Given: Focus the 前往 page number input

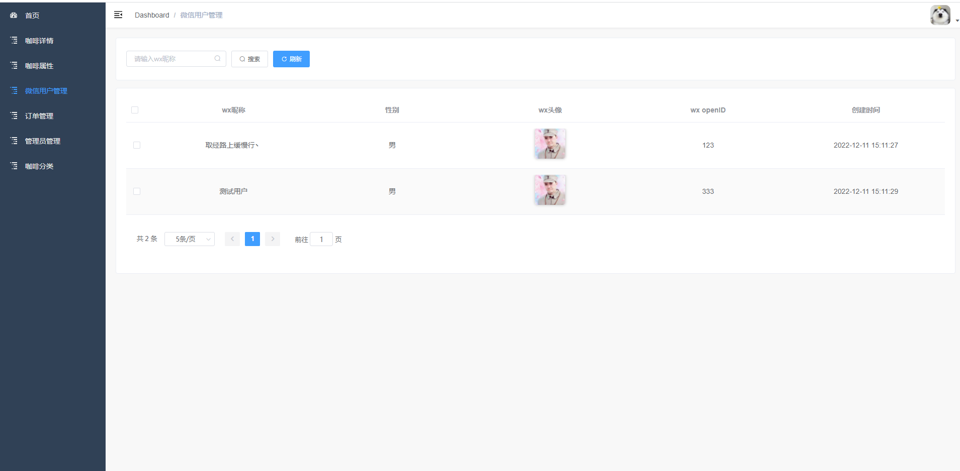Looking at the screenshot, I should pos(321,240).
